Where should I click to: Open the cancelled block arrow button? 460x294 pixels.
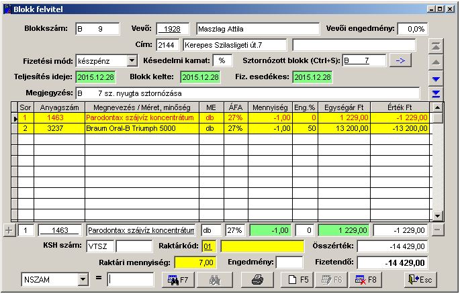pos(400,60)
